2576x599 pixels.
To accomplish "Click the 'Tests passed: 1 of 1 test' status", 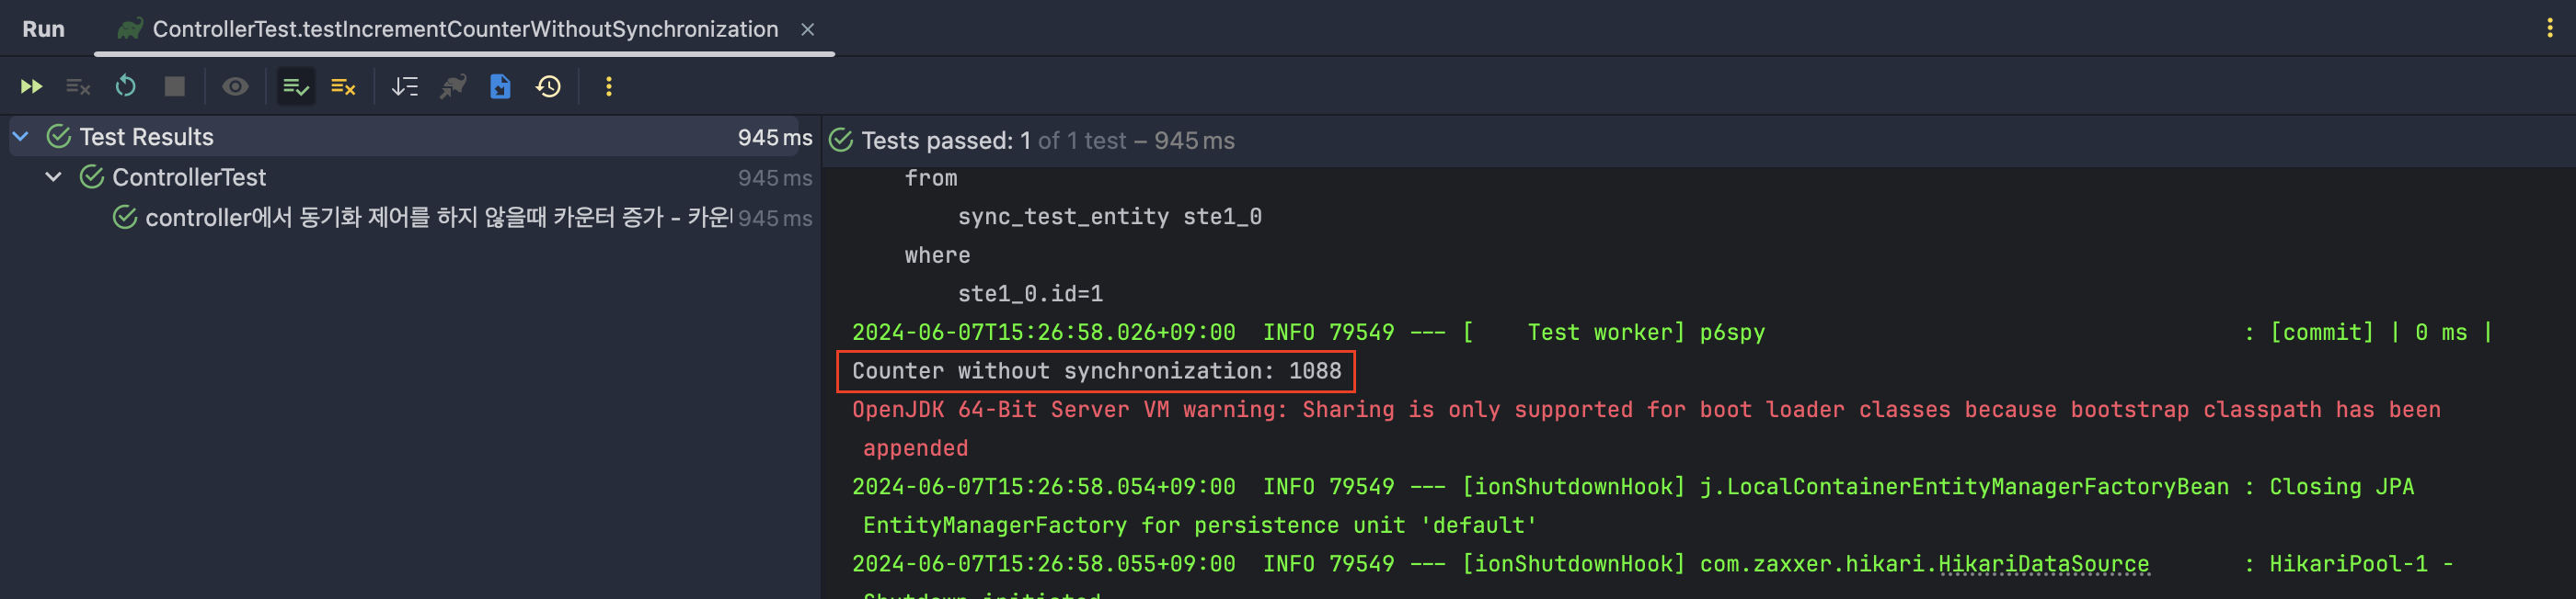I will coord(1048,141).
